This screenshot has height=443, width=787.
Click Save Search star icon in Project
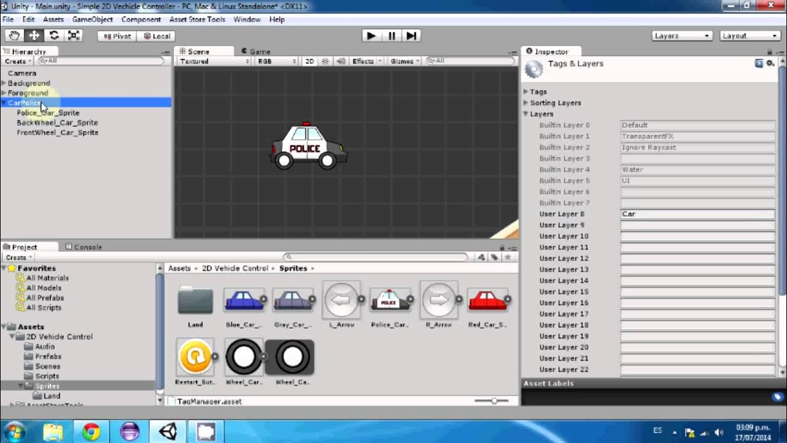pos(508,257)
